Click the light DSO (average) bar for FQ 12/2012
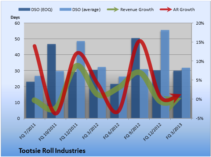Viewport: 211px width, 157px height. point(165,74)
